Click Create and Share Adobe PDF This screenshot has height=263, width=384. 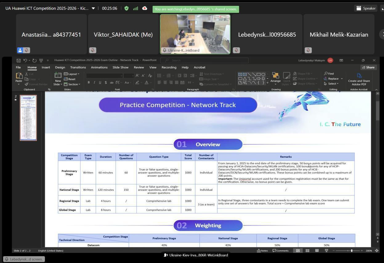(x=359, y=79)
